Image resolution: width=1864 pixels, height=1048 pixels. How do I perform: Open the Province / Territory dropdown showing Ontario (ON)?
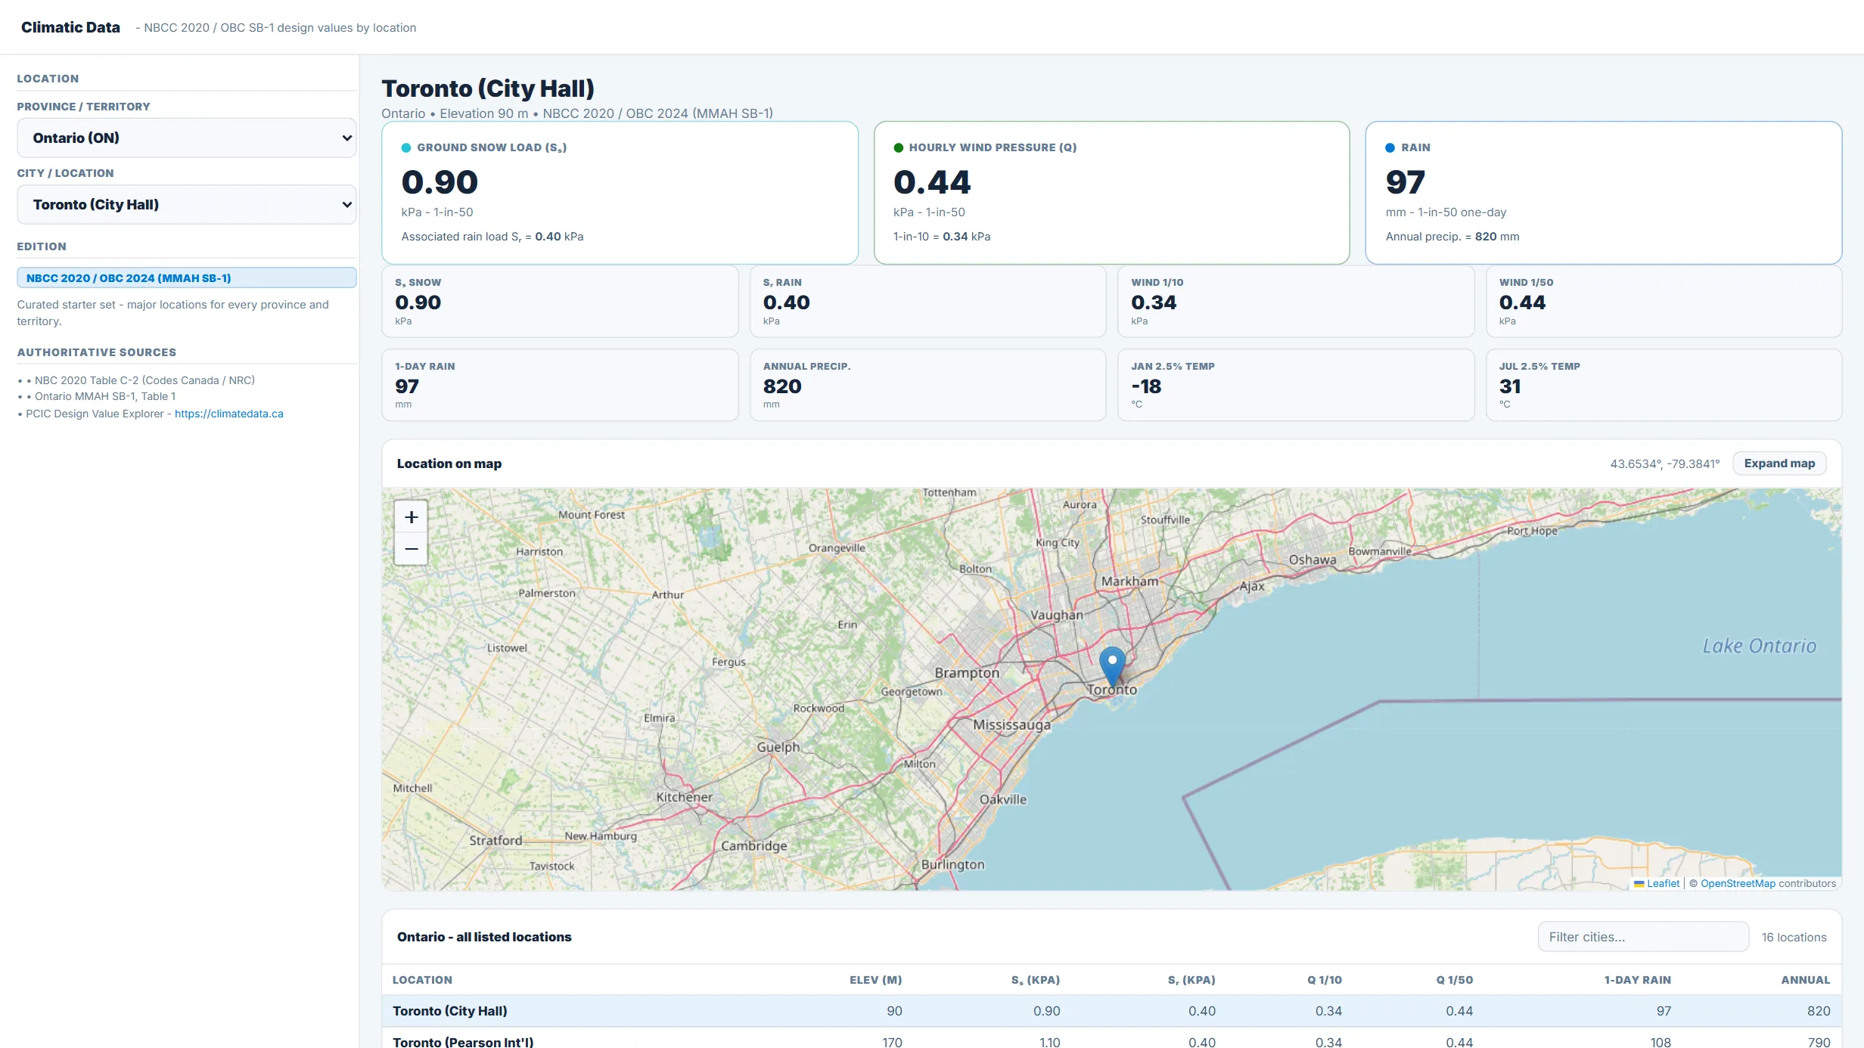187,138
